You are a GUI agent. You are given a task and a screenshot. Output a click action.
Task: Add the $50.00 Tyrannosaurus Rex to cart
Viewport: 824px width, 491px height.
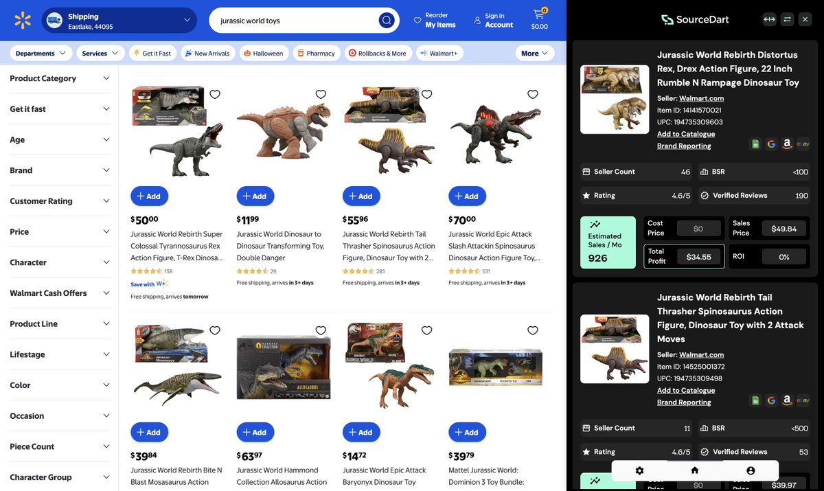[149, 196]
